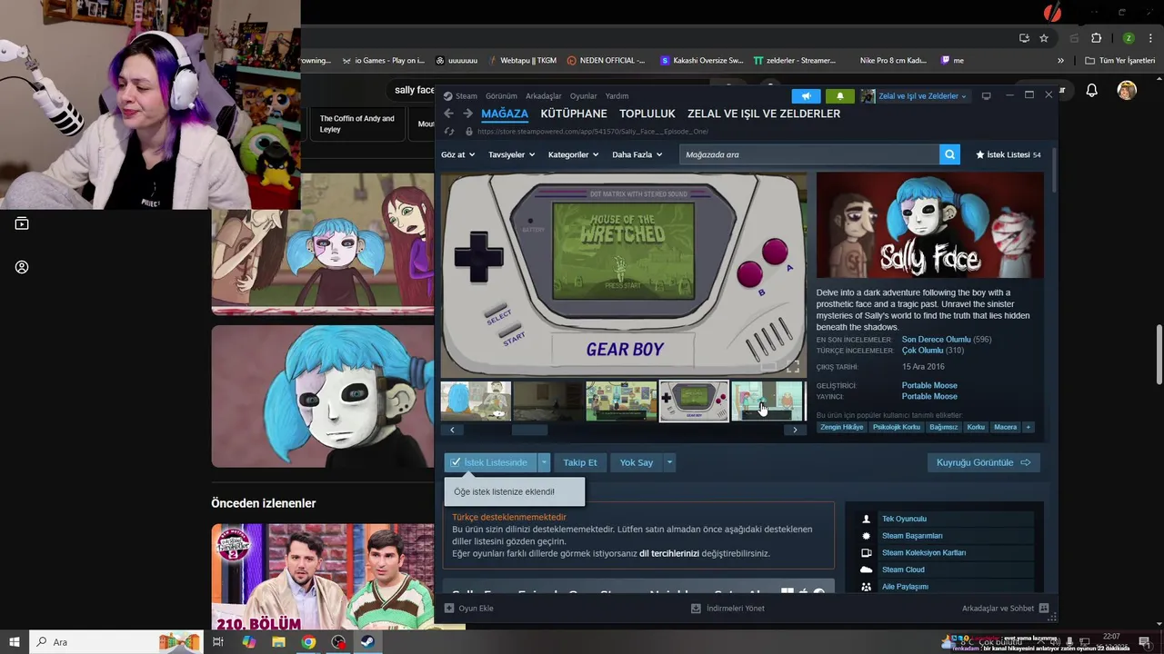Uncheck the İstek Listesinde wishlist checkbox

coord(456,462)
